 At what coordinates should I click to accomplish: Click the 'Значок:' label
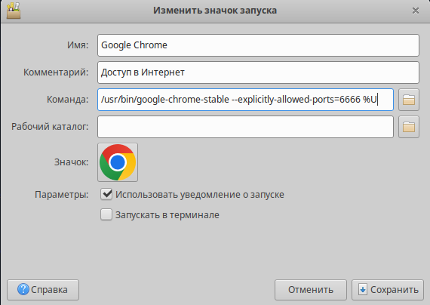[72, 162]
